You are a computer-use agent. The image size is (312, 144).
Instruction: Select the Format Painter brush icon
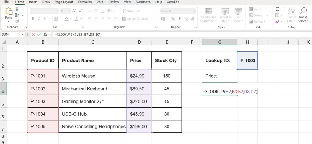(17, 21)
